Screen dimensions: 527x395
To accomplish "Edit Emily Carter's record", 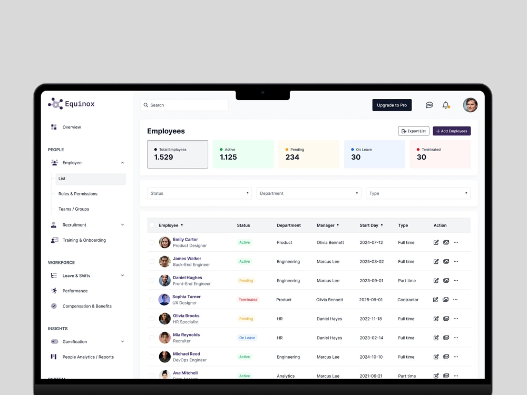I will tap(436, 242).
